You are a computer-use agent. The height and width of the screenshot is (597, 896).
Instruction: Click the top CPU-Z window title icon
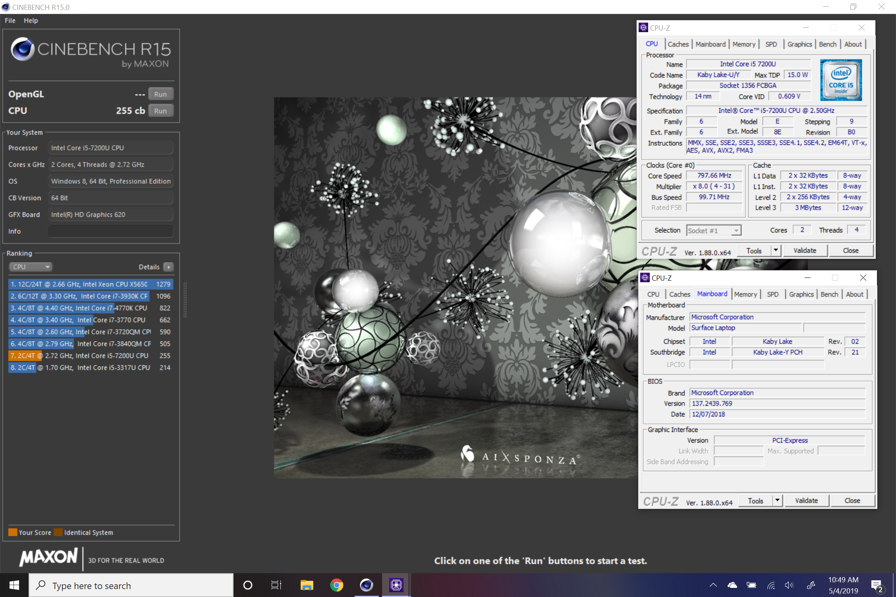pyautogui.click(x=643, y=27)
